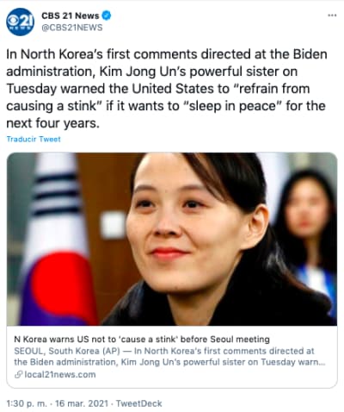Image resolution: width=344 pixels, height=412 pixels.
Task: Click the tweet body text about Biden administration
Action: point(167,89)
